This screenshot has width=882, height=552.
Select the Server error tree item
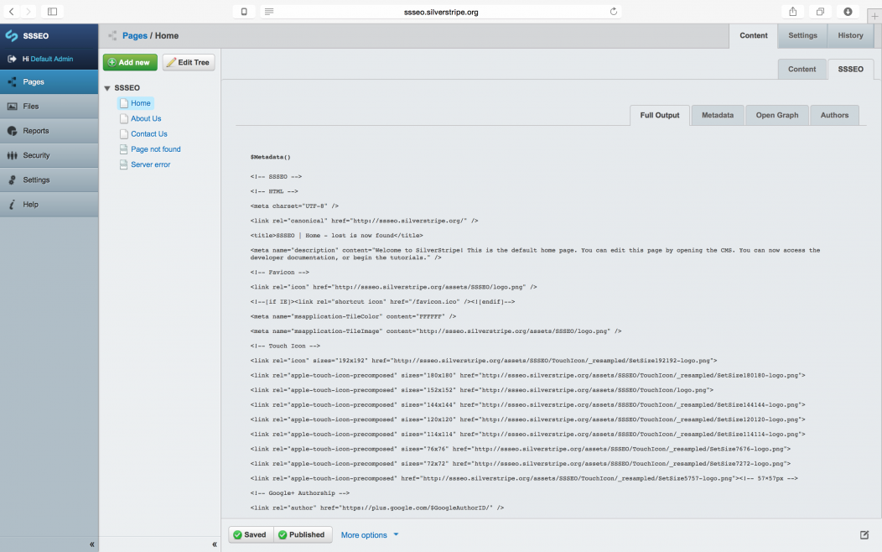click(x=150, y=164)
